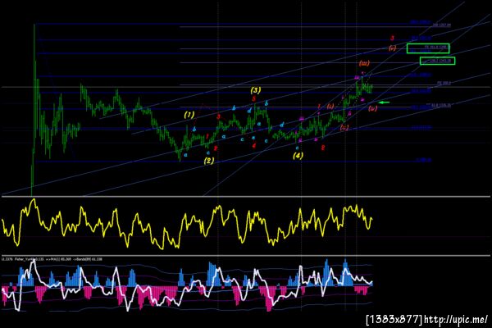This screenshot has width=492, height=328.
Task: Select the yellow (1) wave label
Action: point(189,115)
